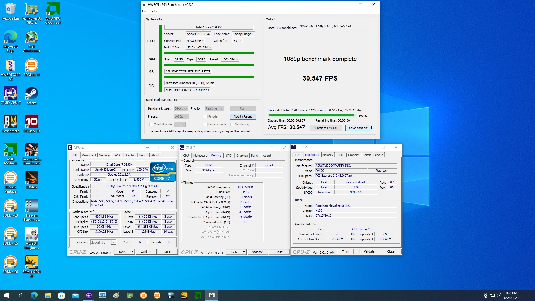Expand Benchmark type 64-bit dropdown
This screenshot has width=535, height=301.
[181, 108]
